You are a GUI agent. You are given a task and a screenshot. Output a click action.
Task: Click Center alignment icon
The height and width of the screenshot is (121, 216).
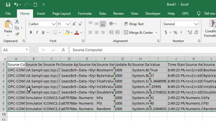(97, 32)
